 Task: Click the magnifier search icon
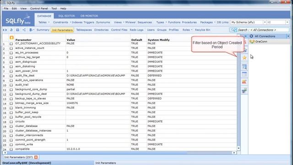[x=232, y=30]
